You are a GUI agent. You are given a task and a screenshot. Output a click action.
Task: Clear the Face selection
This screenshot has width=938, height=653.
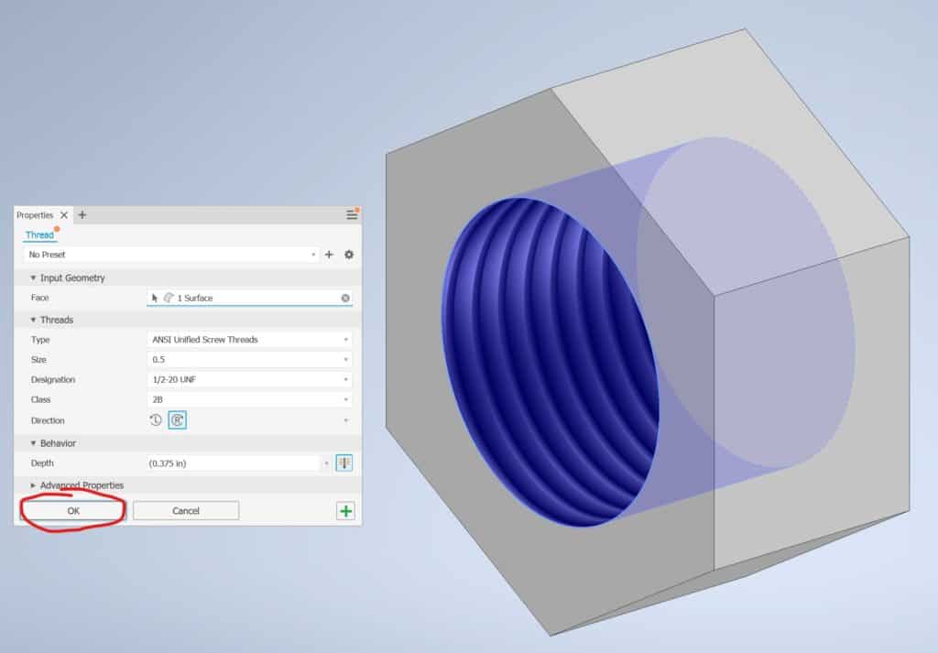point(345,298)
